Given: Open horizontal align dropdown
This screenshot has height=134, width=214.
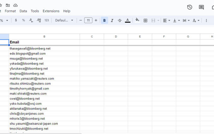Looking at the screenshot, I should pyautogui.click(x=166, y=20).
